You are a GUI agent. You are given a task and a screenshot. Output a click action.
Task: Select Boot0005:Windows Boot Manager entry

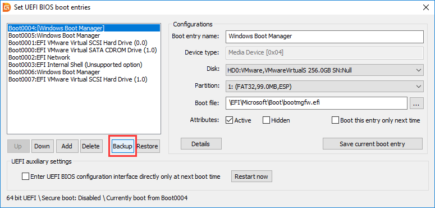click(x=84, y=35)
